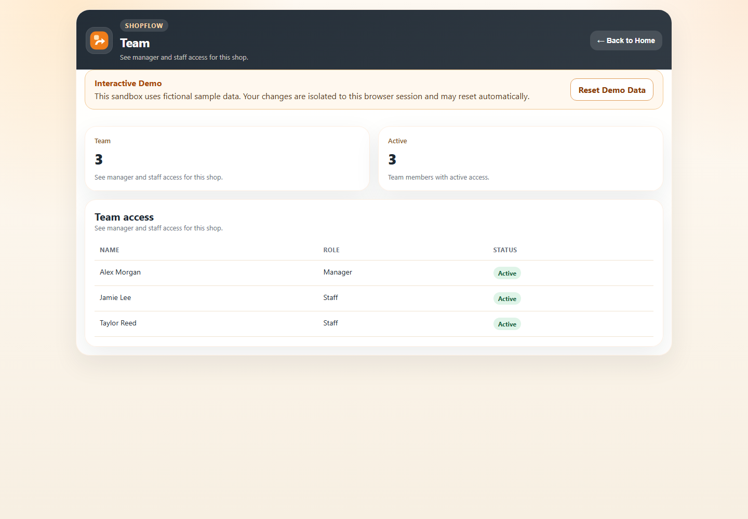Viewport: 748px width, 519px height.
Task: Click the Manager role cell
Action: pyautogui.click(x=338, y=272)
